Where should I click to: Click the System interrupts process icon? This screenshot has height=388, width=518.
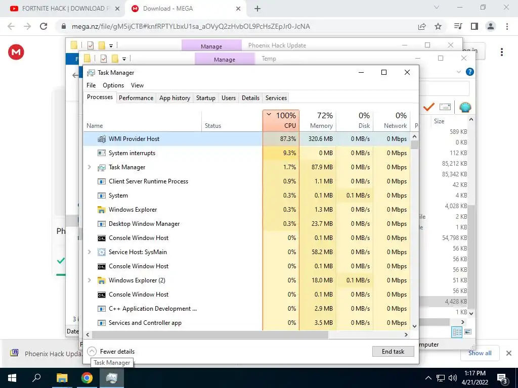pos(101,153)
